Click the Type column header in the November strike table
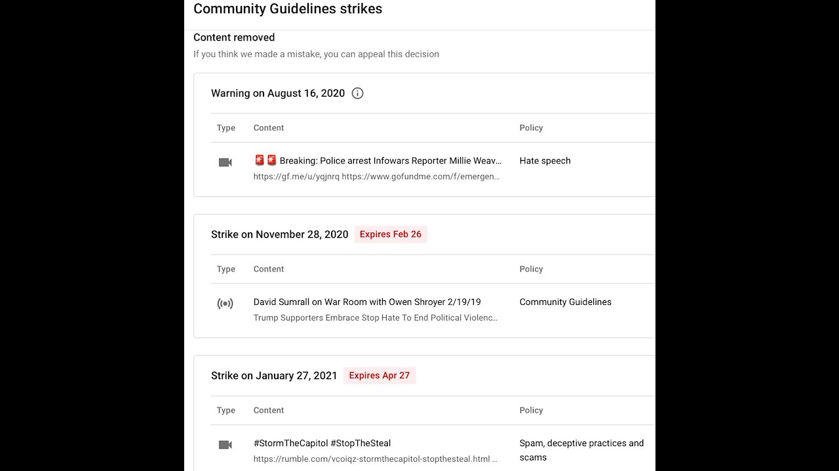The width and height of the screenshot is (839, 471). tap(225, 269)
